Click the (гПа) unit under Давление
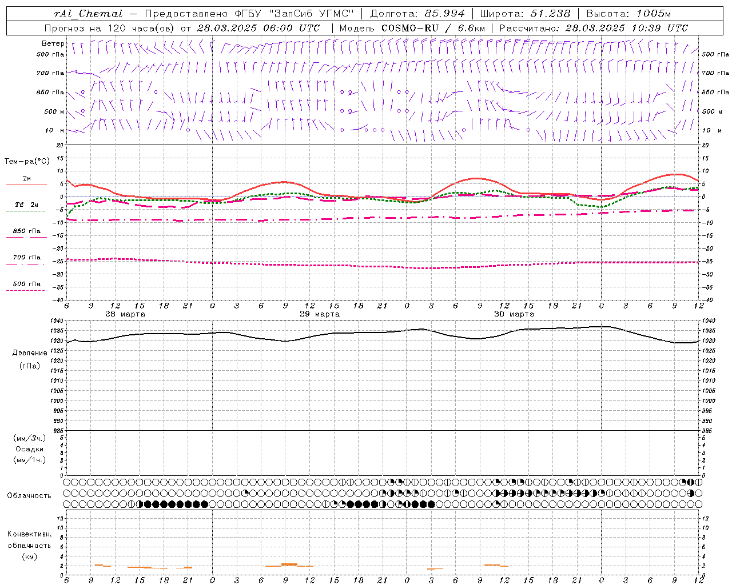This screenshot has width=732, height=585. 30,366
